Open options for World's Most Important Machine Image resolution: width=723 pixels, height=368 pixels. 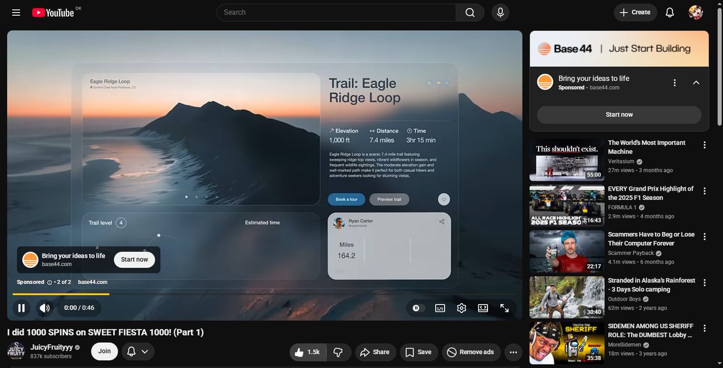point(704,145)
